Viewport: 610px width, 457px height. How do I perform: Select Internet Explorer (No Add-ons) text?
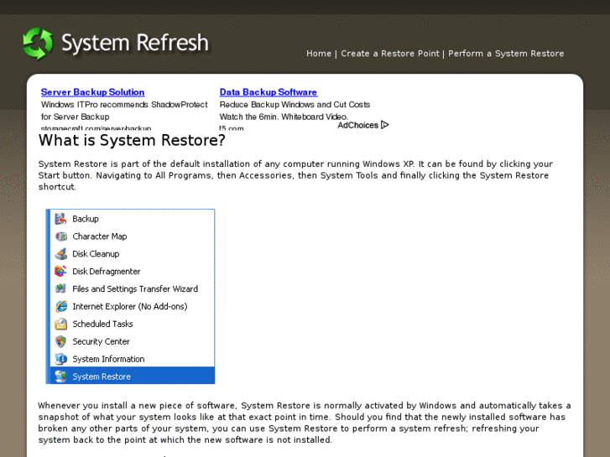[x=130, y=306]
